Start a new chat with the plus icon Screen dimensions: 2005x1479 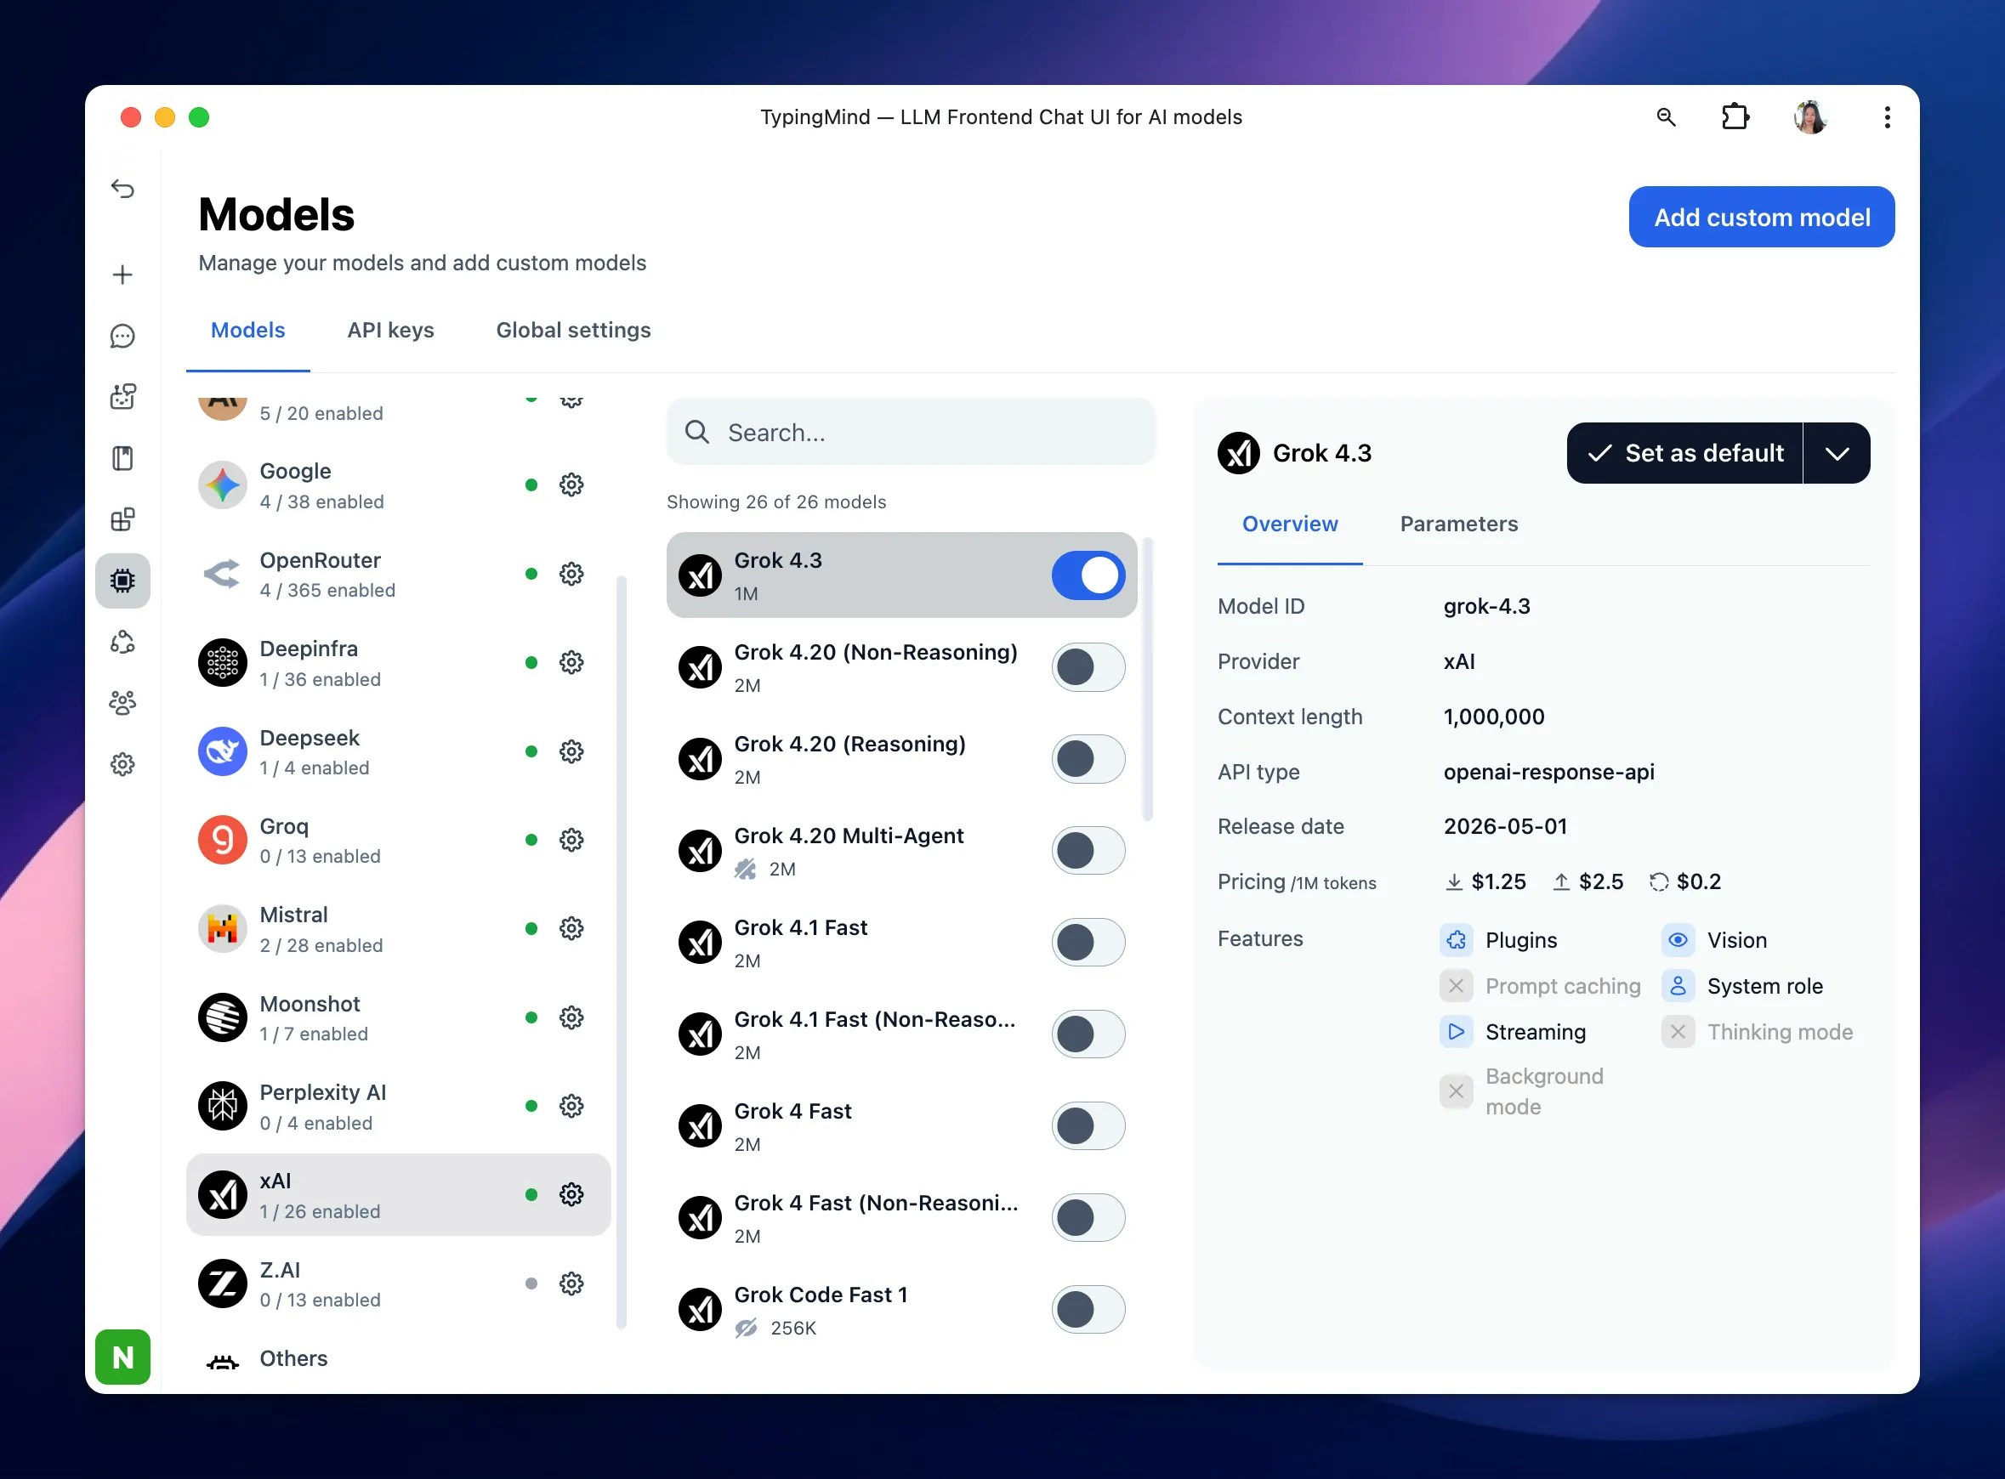pyautogui.click(x=122, y=275)
